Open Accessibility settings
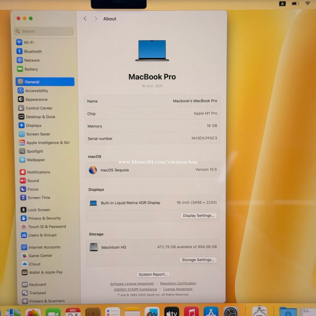This screenshot has width=316, height=316. [37, 91]
